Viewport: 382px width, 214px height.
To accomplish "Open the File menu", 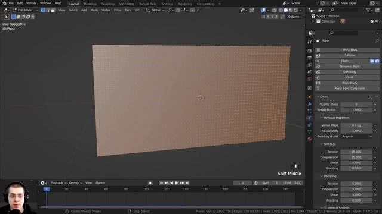I will [x=11, y=4].
